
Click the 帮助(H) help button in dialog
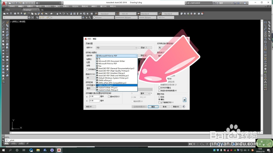(176, 107)
